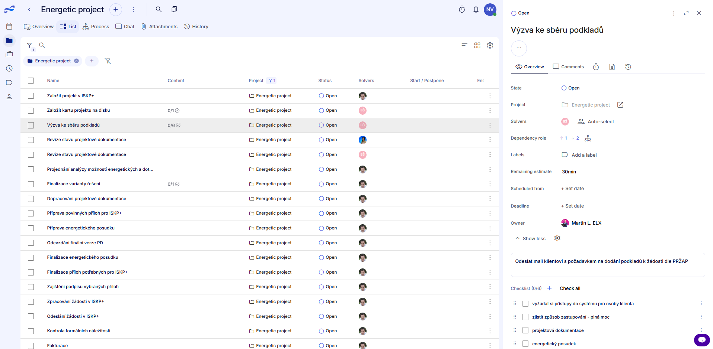
Task: Remove the Energetic project filter chip
Action: click(76, 61)
